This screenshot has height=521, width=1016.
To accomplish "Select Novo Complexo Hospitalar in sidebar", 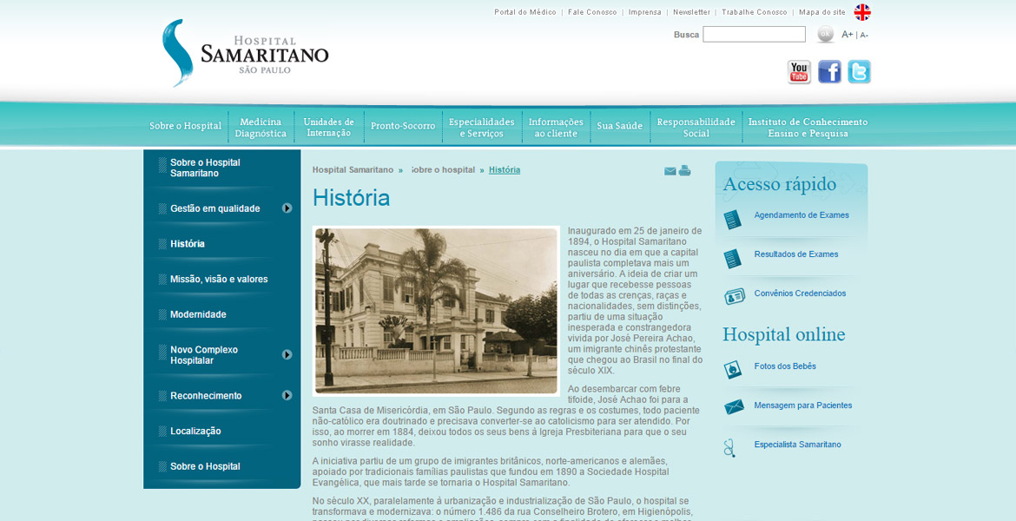I will 204,354.
